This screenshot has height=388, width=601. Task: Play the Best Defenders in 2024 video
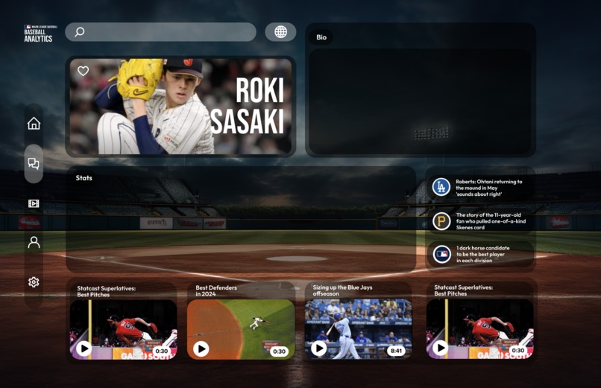[x=201, y=349]
